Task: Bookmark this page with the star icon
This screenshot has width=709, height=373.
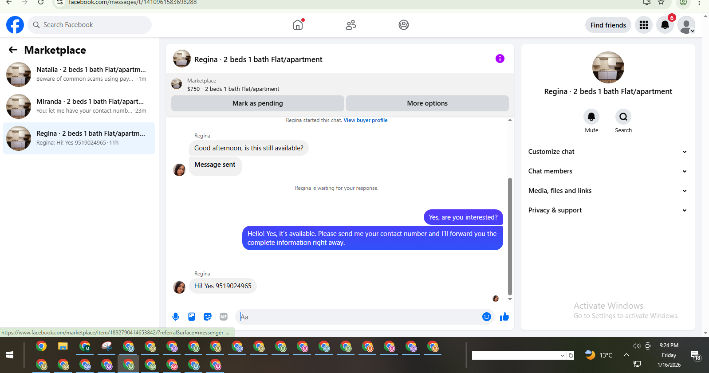Action: point(661,2)
